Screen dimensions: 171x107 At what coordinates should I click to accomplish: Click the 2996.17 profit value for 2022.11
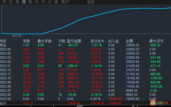click(x=73, y=74)
